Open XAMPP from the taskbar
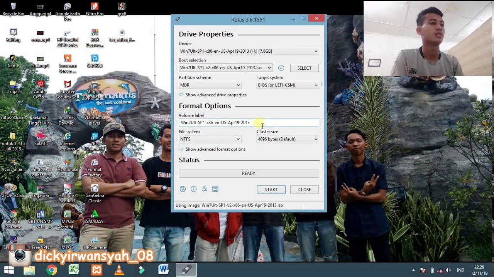Image resolution: width=494 pixels, height=277 pixels. point(96,270)
